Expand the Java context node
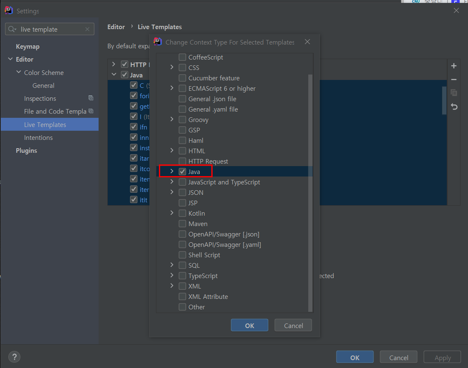This screenshot has width=468, height=368. (172, 171)
